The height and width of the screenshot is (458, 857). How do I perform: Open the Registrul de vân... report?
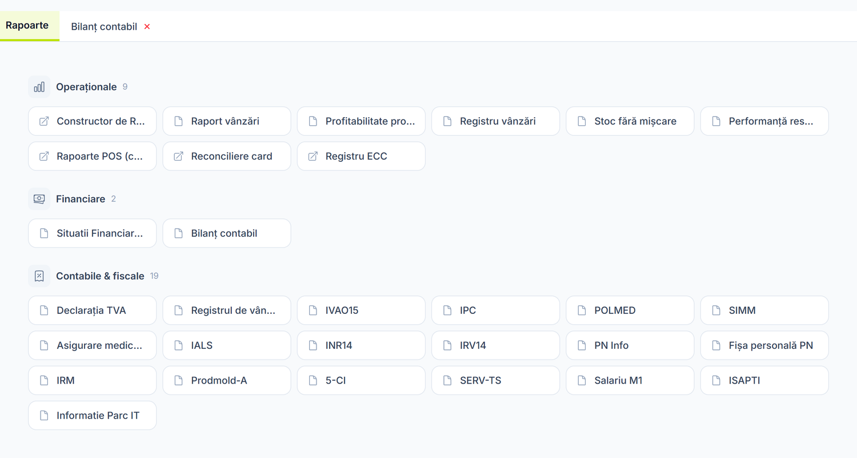[227, 310]
